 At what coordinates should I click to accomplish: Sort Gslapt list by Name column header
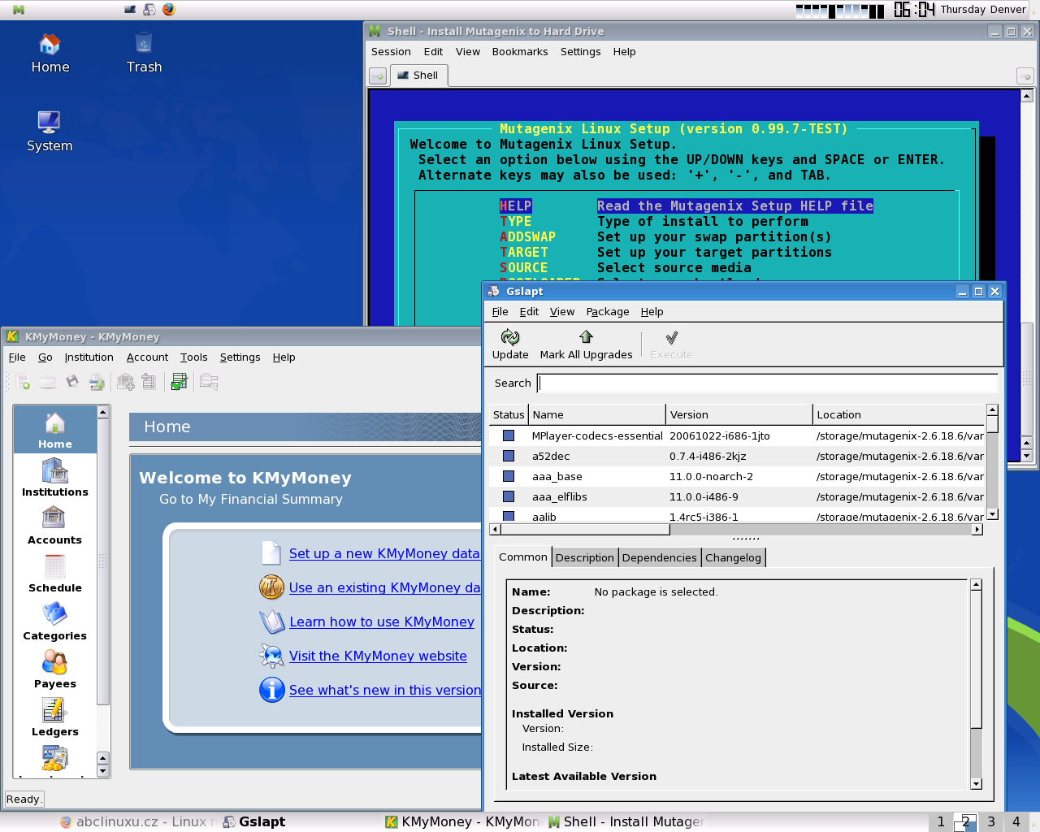(x=597, y=414)
